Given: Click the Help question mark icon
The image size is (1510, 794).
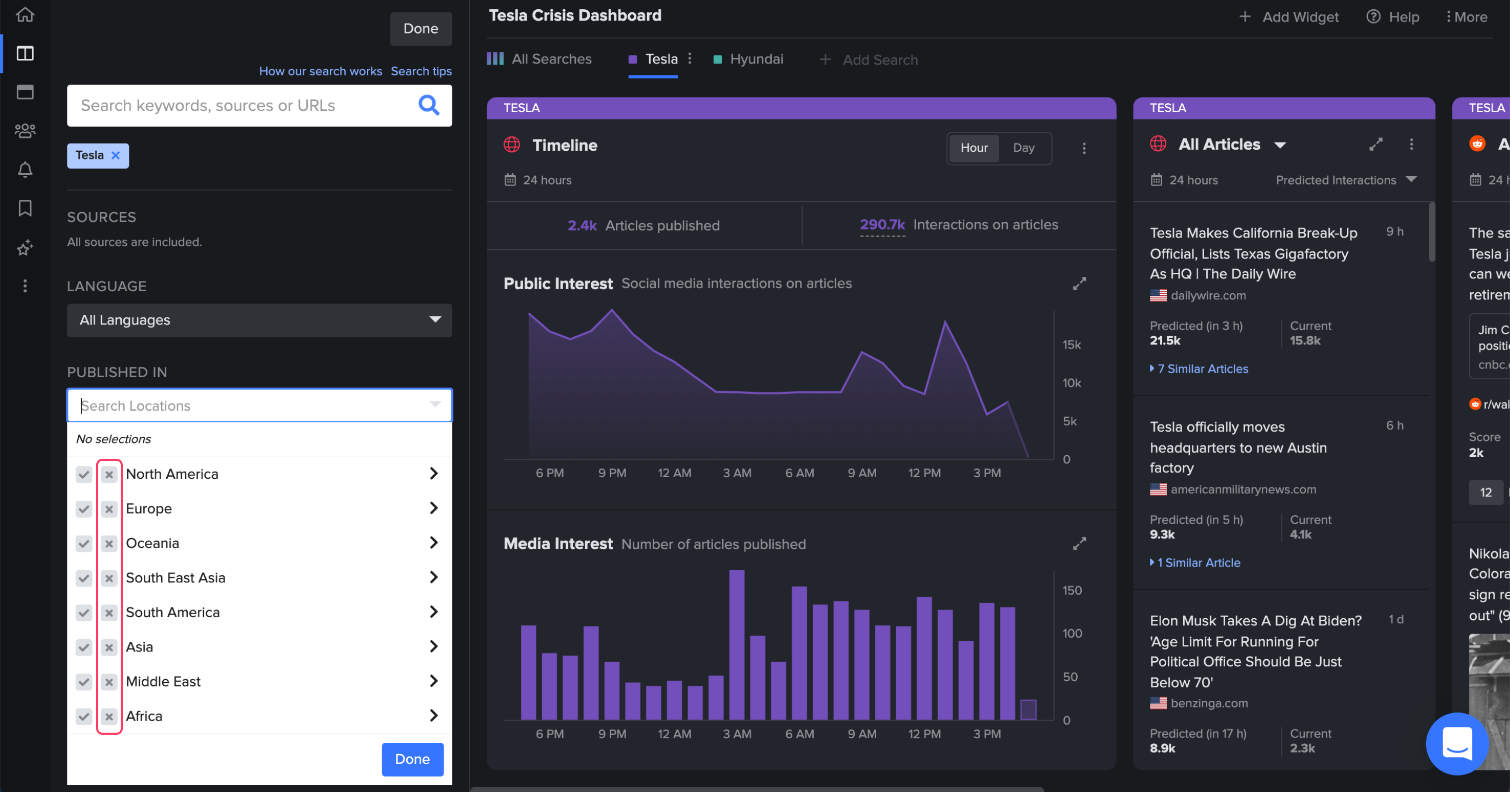Looking at the screenshot, I should pos(1373,16).
